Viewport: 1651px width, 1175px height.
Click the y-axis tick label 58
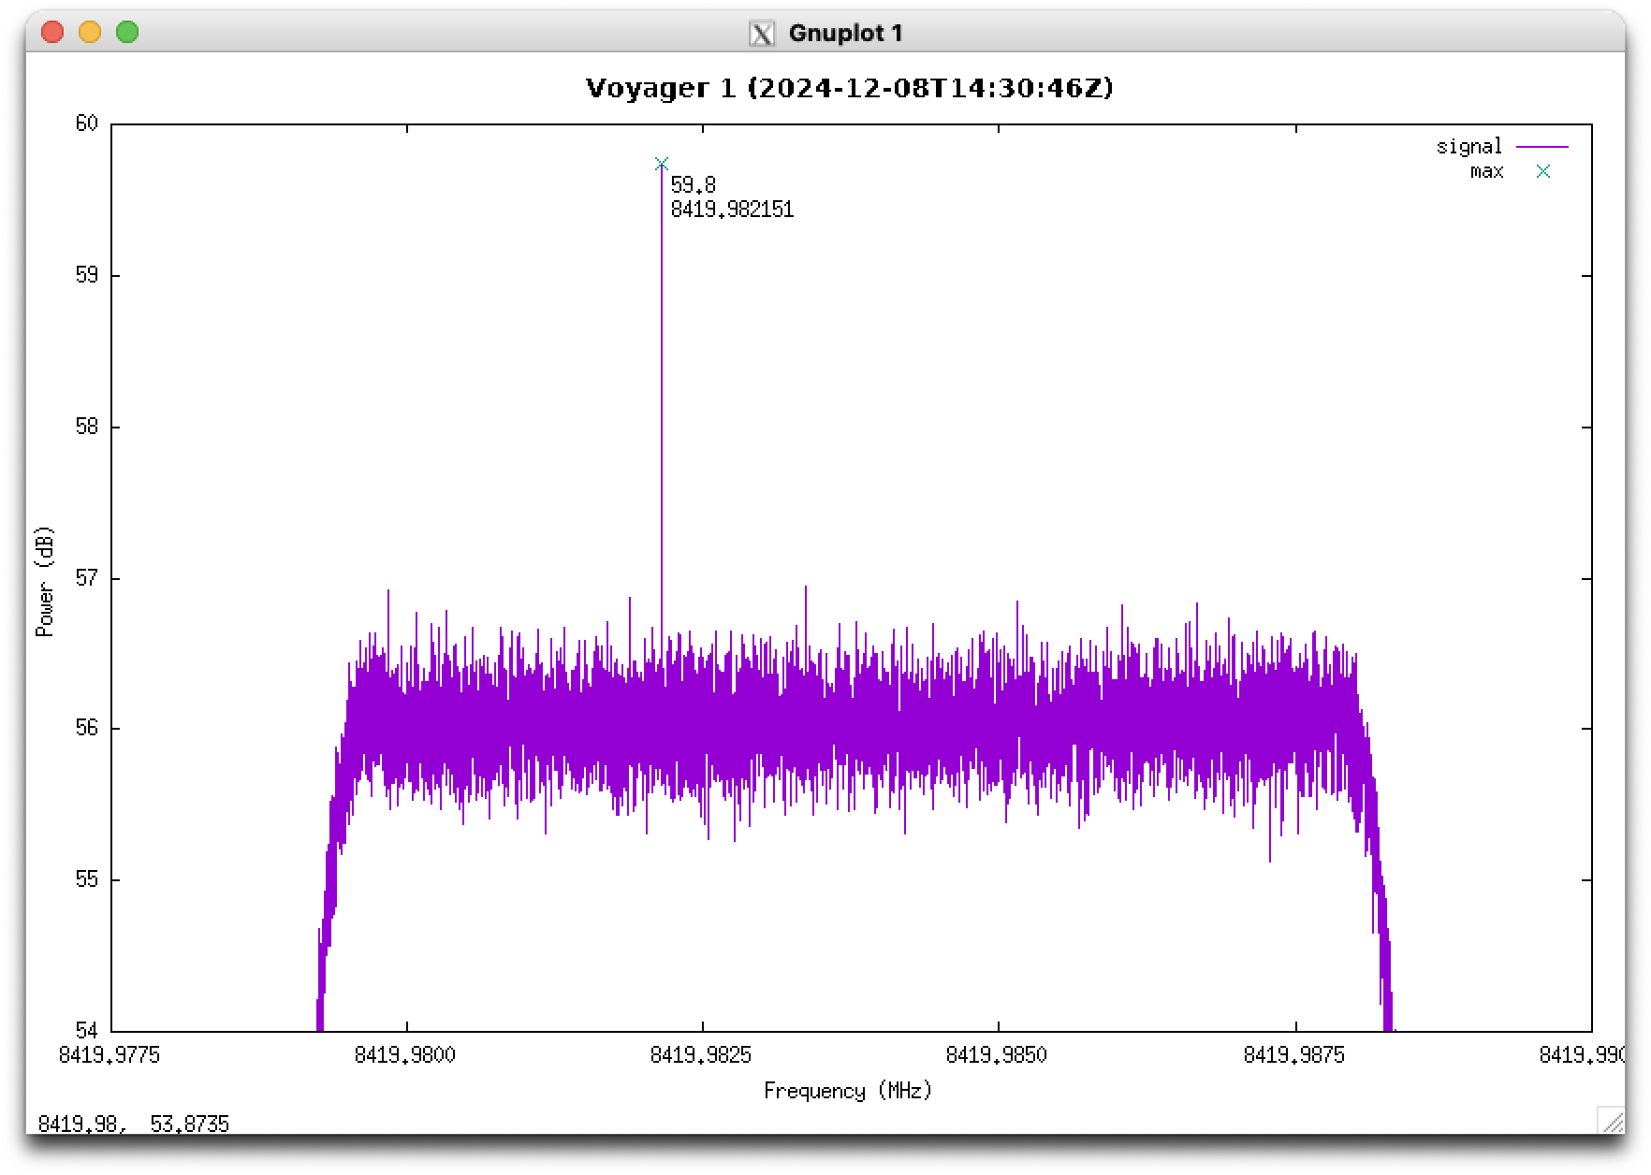pos(86,427)
